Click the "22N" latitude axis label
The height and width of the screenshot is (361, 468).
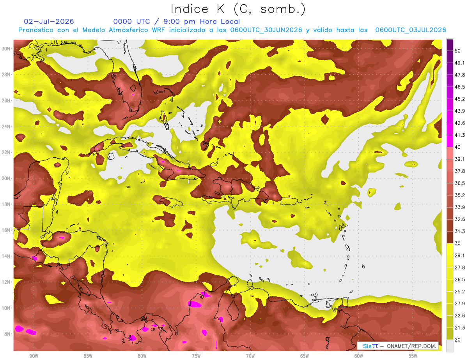(x=6, y=152)
